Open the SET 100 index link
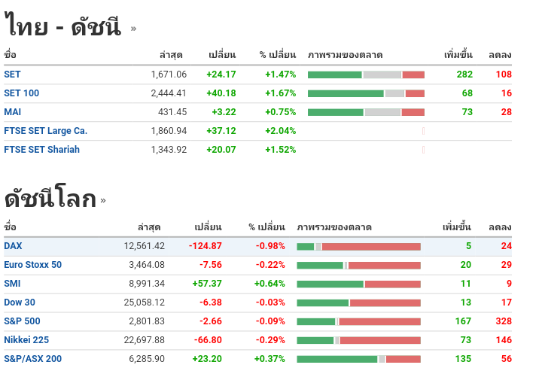The height and width of the screenshot is (377, 542). pos(21,93)
